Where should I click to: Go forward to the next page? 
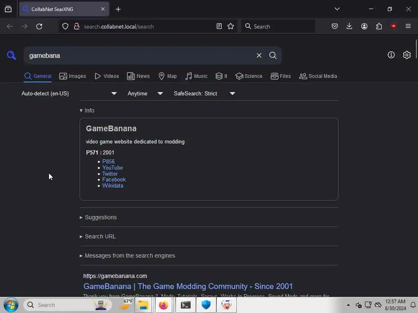pyautogui.click(x=24, y=26)
